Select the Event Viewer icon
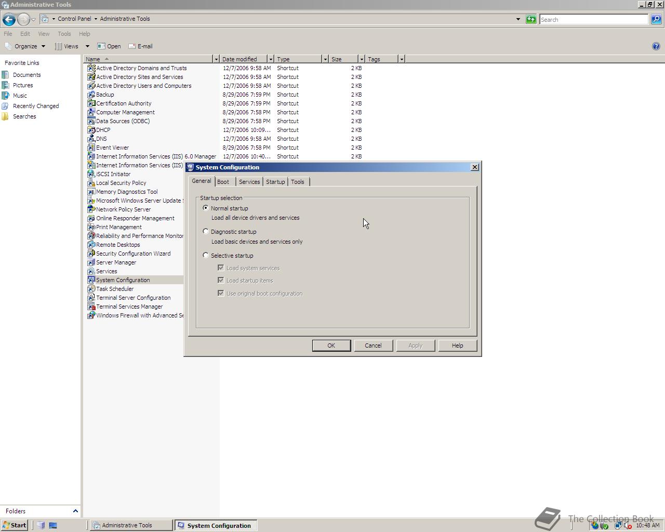 [91, 148]
